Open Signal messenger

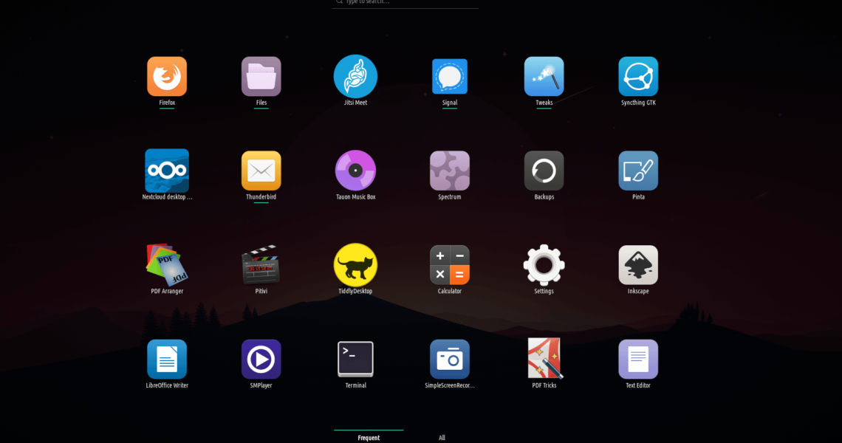pyautogui.click(x=450, y=77)
